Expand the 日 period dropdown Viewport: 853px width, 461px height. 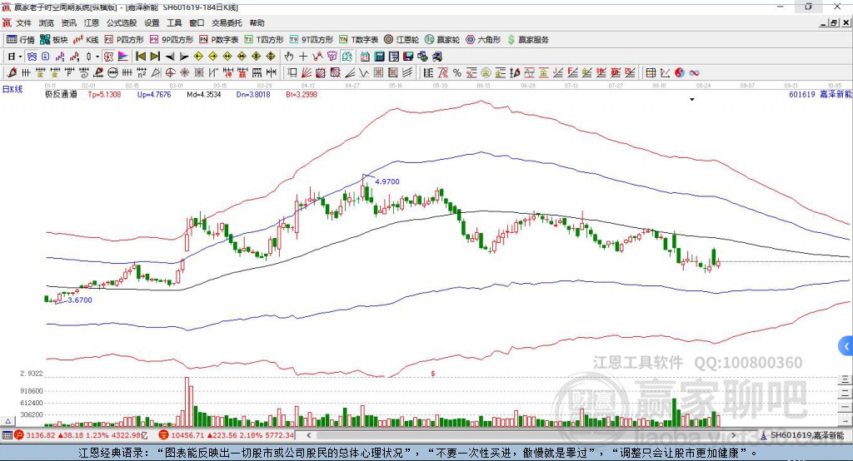point(20,57)
